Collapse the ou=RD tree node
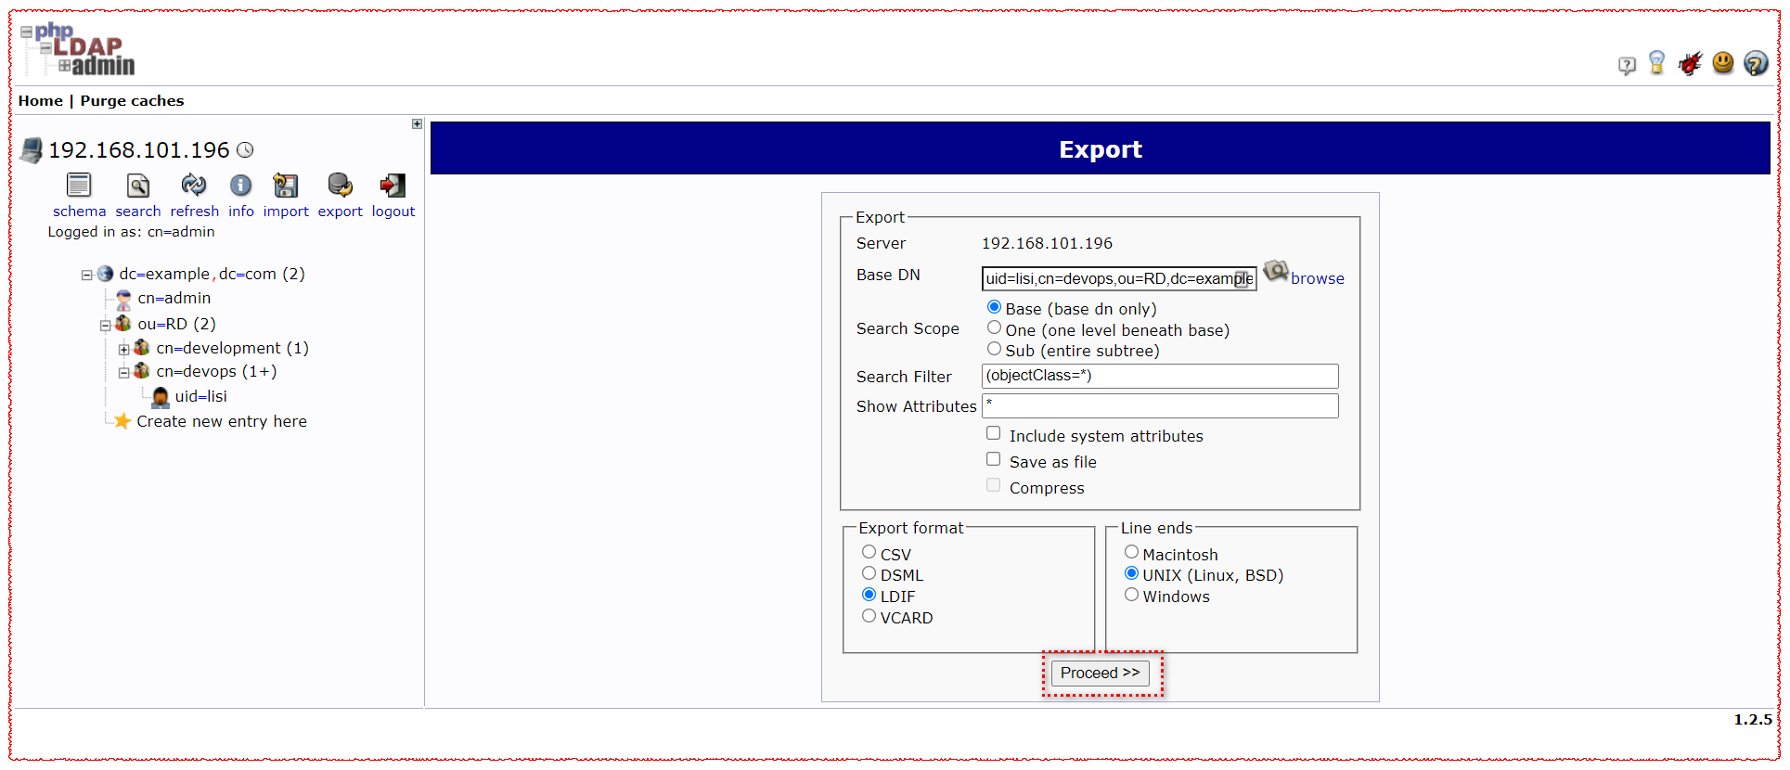 click(105, 326)
